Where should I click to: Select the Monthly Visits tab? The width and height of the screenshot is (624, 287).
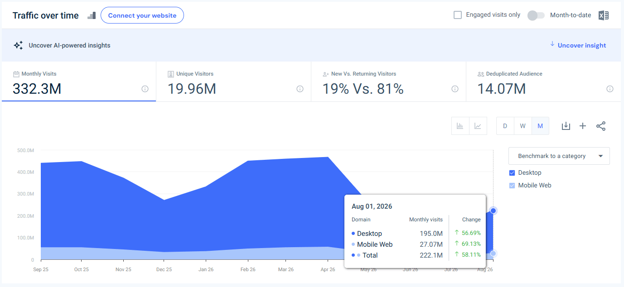tap(79, 81)
